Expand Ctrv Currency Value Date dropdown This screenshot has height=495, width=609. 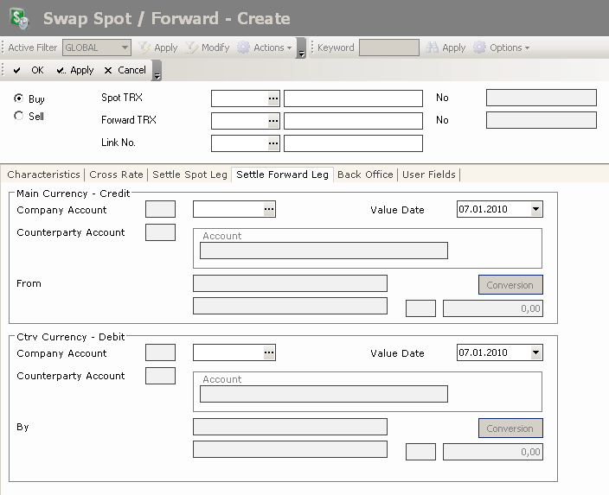point(536,352)
